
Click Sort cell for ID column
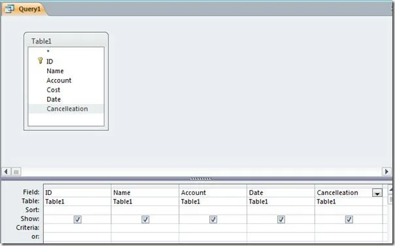click(77, 210)
